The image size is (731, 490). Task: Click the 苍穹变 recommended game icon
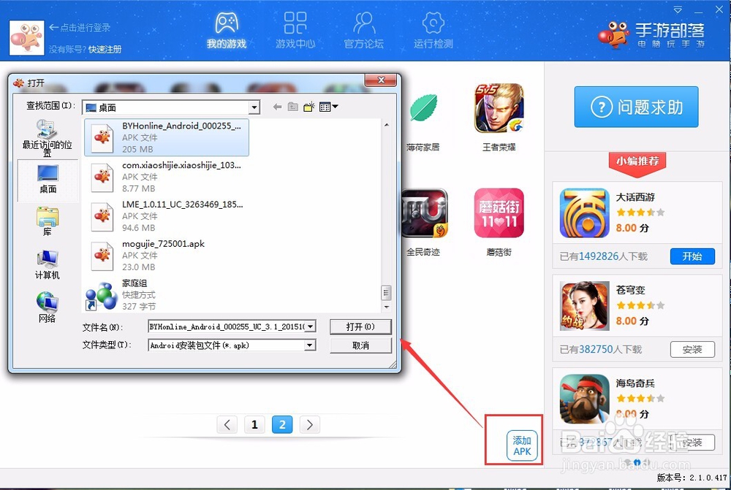pos(584,306)
